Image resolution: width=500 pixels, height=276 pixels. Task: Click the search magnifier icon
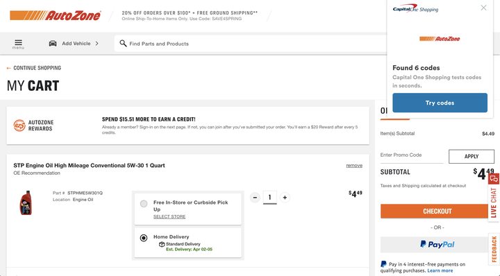click(123, 43)
